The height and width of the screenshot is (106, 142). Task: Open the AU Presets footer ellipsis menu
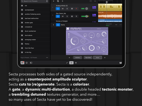47,58
